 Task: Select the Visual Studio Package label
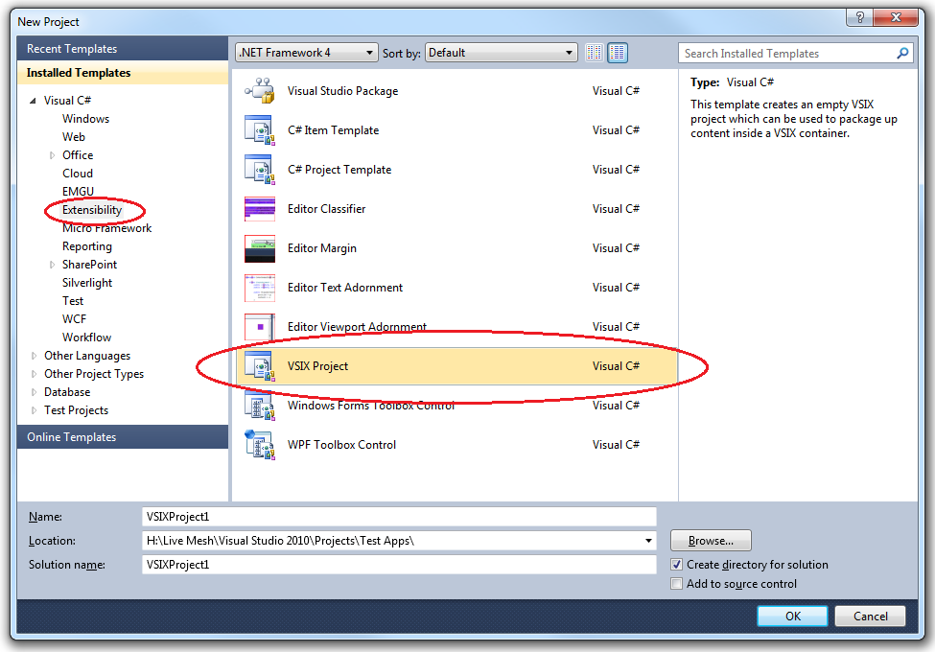tap(343, 91)
